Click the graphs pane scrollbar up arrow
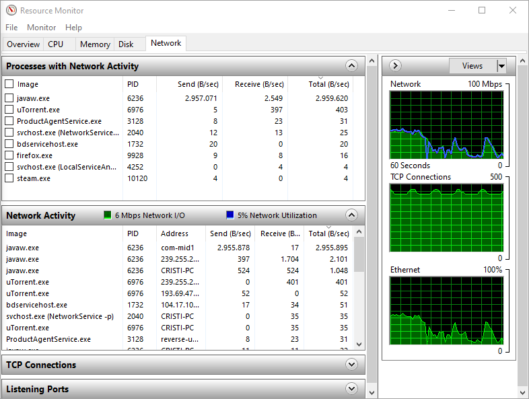Viewport: 529px width, 399px height. pos(522,61)
